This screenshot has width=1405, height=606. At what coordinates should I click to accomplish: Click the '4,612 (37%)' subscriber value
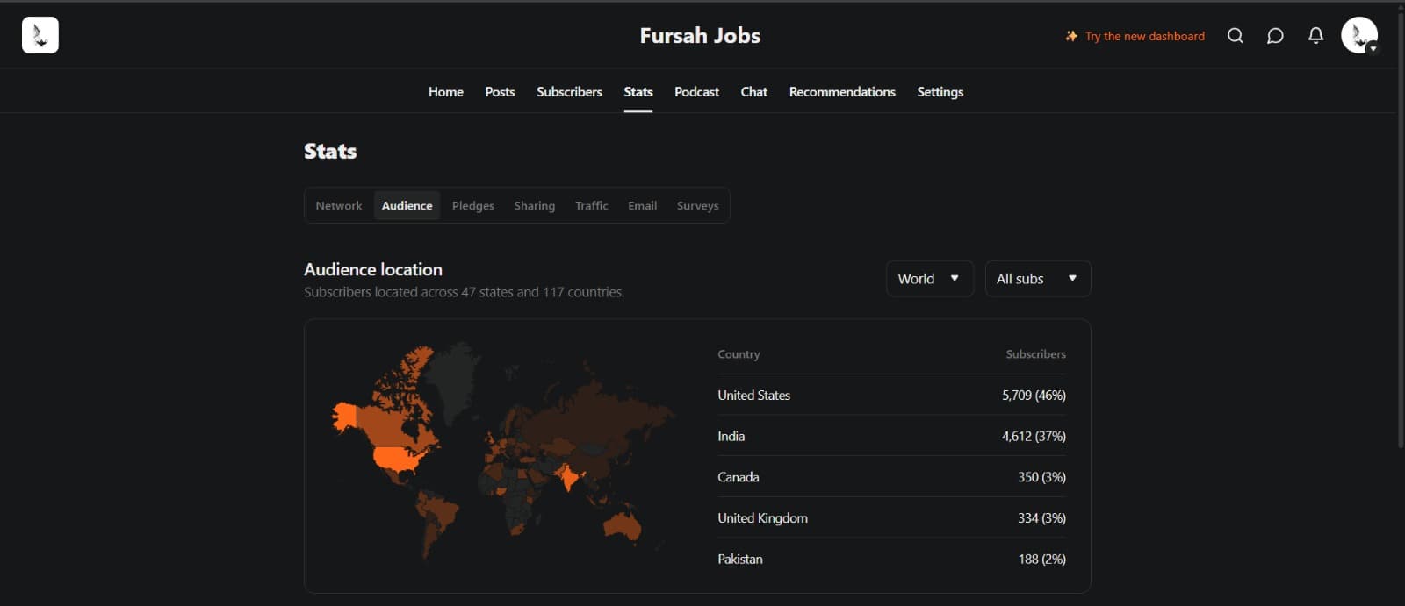pyautogui.click(x=1034, y=436)
